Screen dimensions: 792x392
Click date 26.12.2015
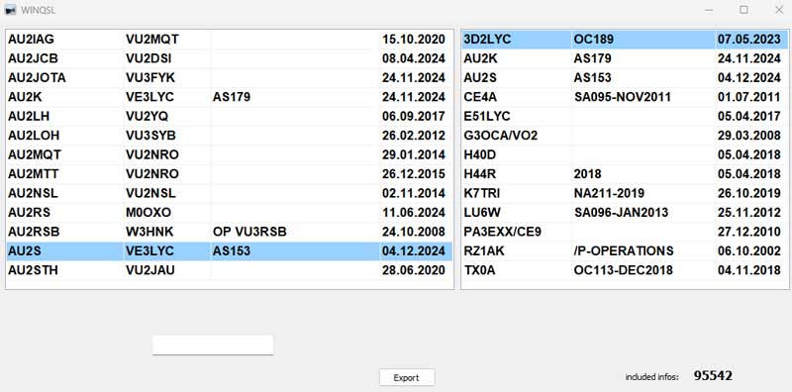tap(414, 174)
